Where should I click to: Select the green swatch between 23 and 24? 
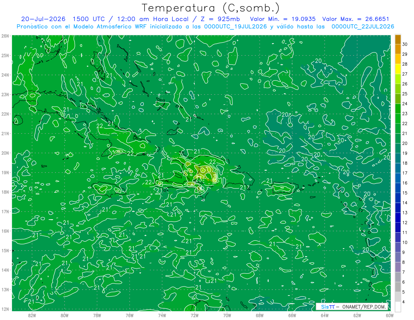click(398, 108)
